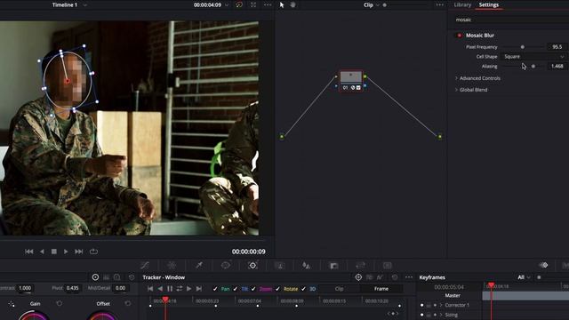Open the Blur palette

306,265
